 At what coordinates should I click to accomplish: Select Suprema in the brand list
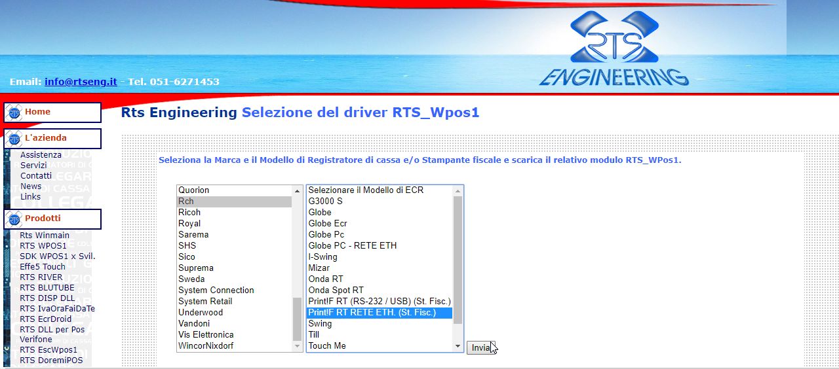point(234,268)
